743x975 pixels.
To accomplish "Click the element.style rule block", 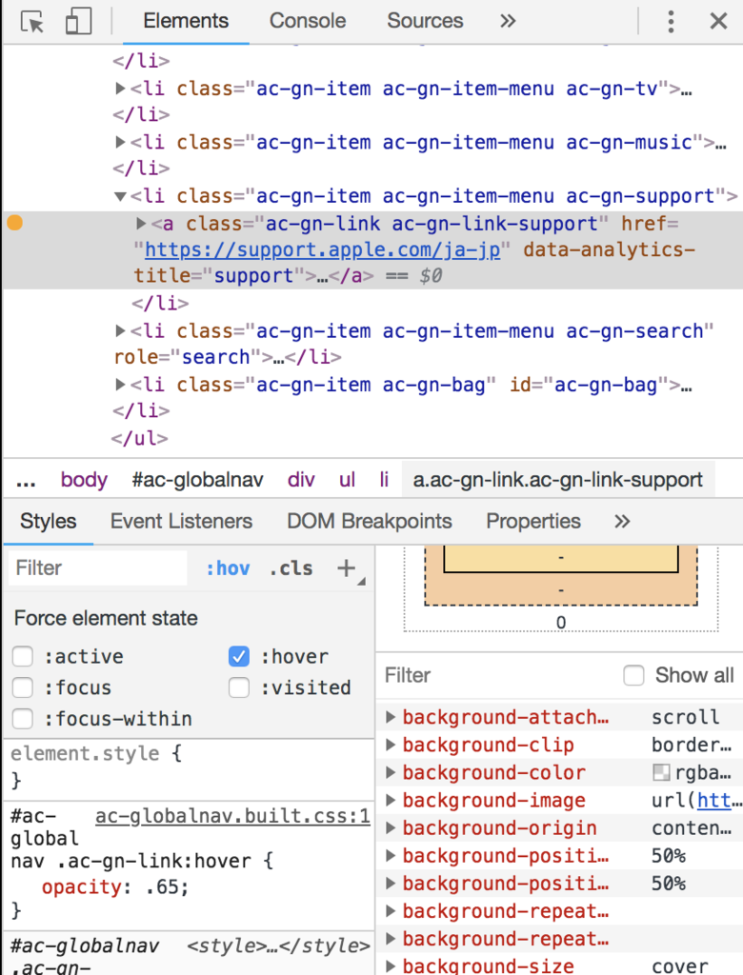I will [x=190, y=766].
